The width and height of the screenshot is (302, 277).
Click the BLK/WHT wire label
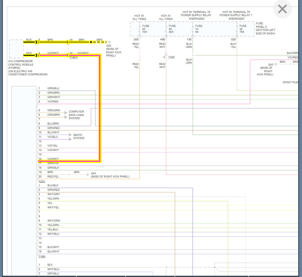(x=53, y=247)
